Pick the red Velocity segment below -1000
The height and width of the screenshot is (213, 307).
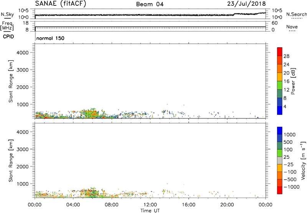point(280,190)
